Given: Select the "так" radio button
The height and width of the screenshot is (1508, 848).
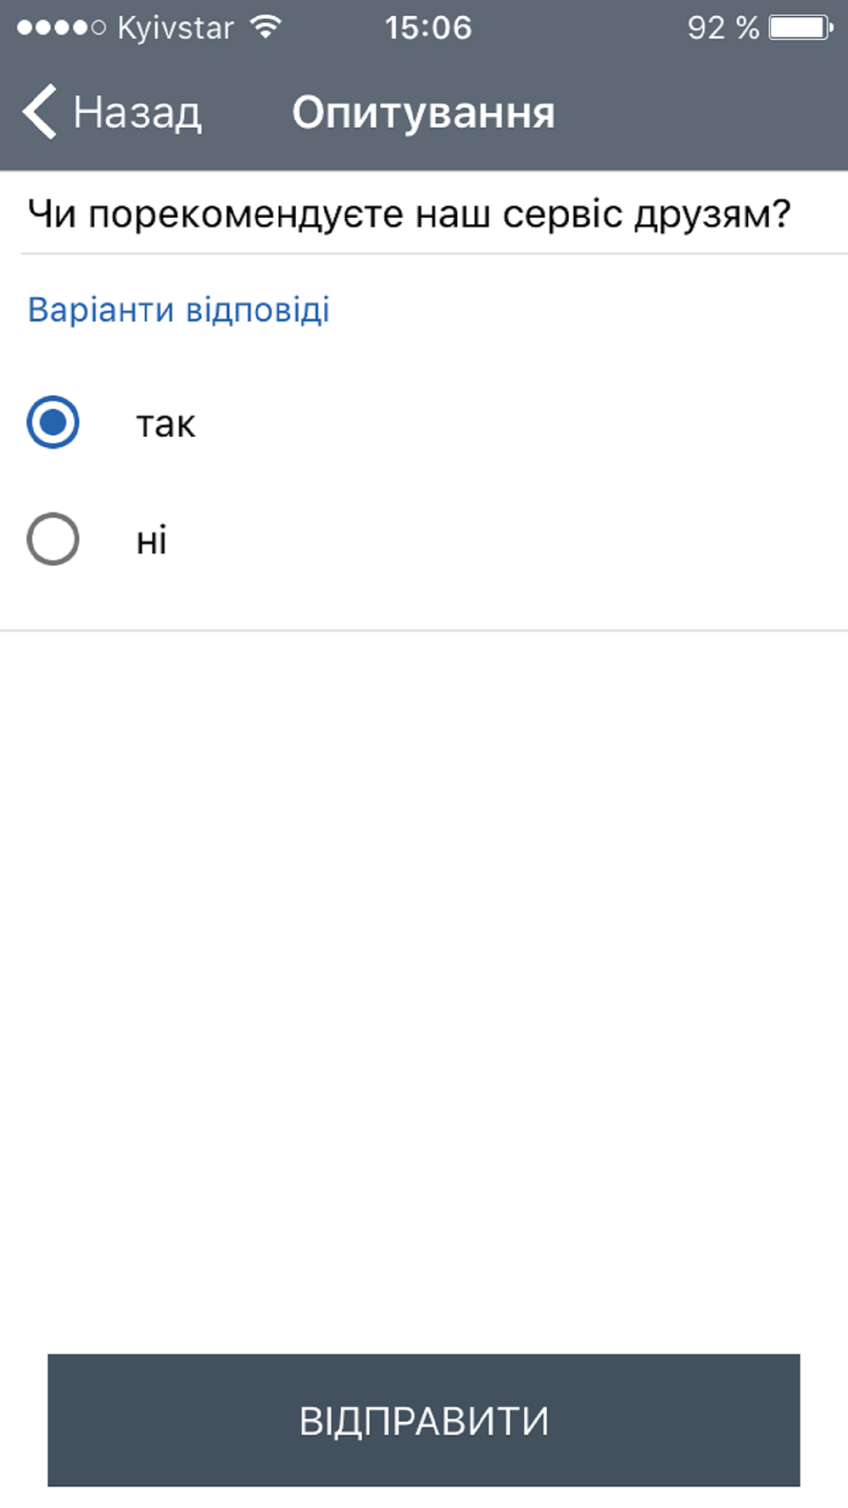Looking at the screenshot, I should pyautogui.click(x=53, y=422).
